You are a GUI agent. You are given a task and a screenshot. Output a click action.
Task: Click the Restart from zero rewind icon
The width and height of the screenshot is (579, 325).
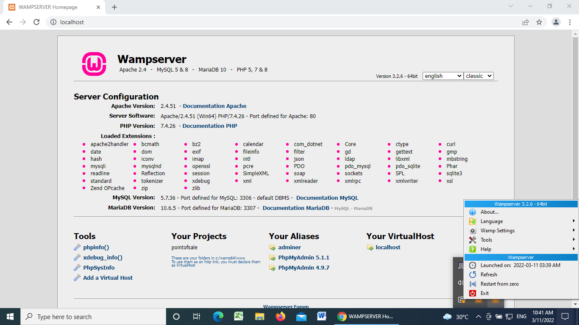(x=473, y=284)
